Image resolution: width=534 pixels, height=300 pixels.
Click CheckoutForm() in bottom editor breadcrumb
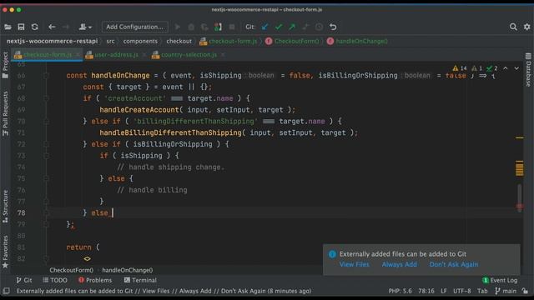click(x=72, y=270)
